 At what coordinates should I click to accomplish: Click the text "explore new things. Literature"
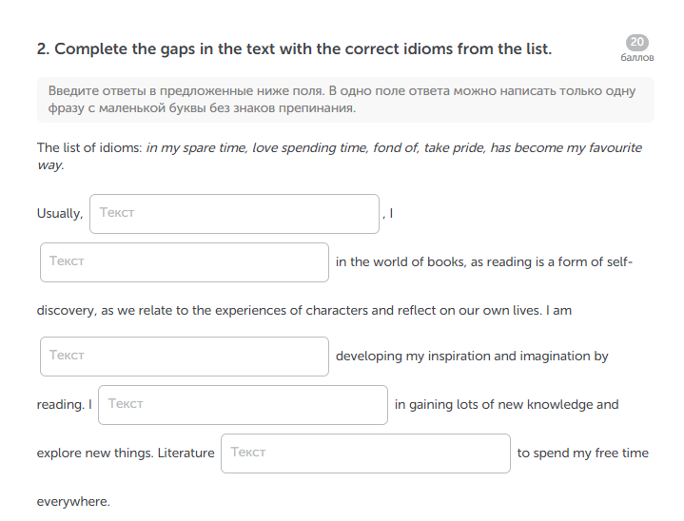coord(126,453)
